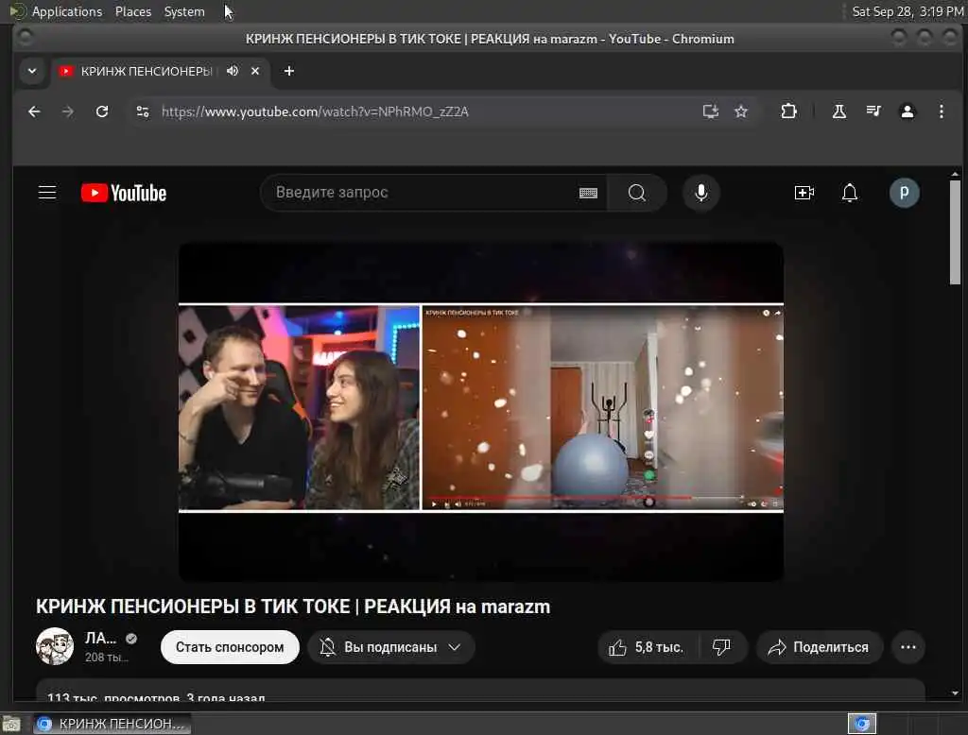Bookmark this page with the star
968x735 pixels.
pyautogui.click(x=741, y=111)
